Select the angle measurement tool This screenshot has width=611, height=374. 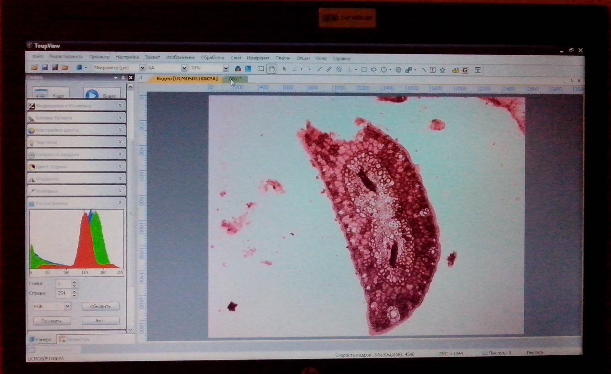pos(295,69)
